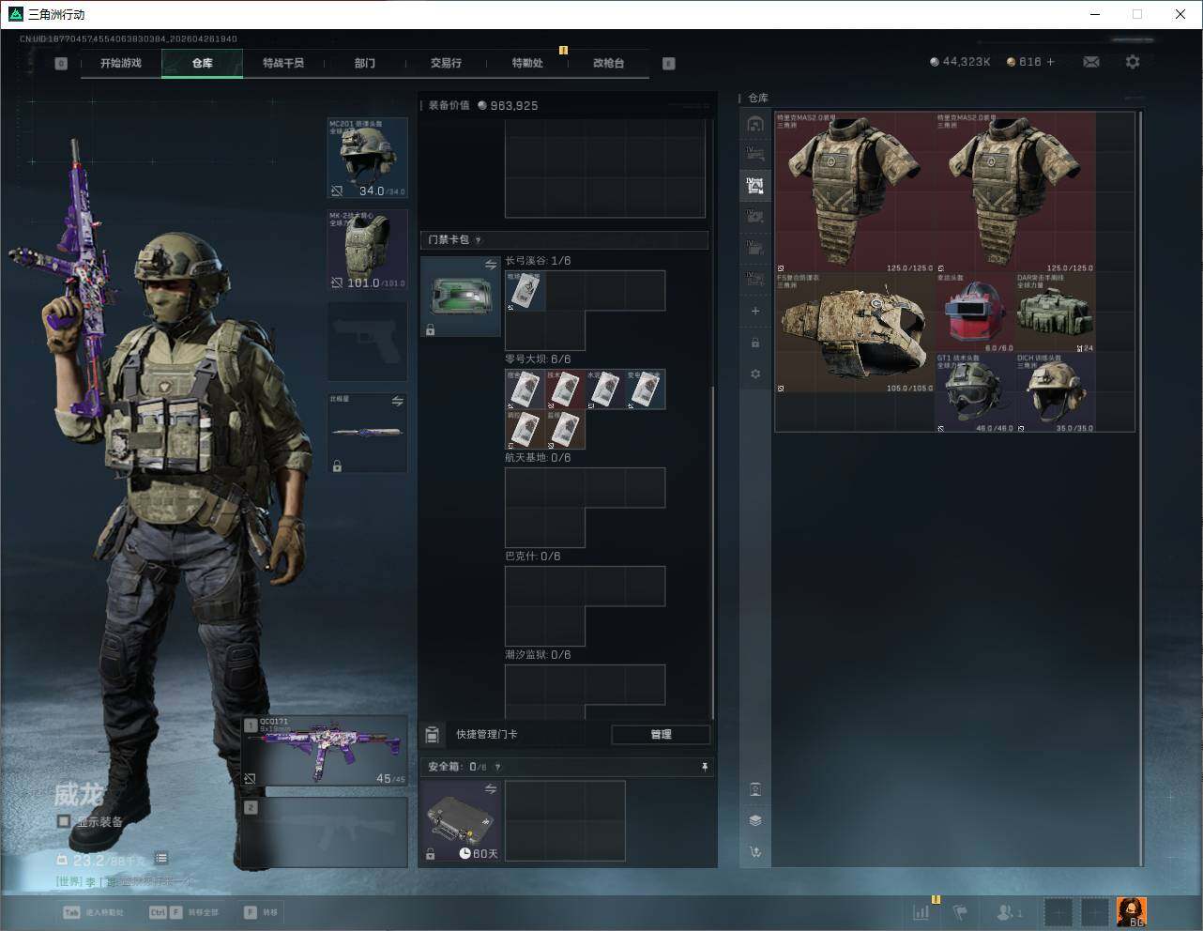Select the equipped MC201 helmet slot
The image size is (1203, 931).
point(367,158)
